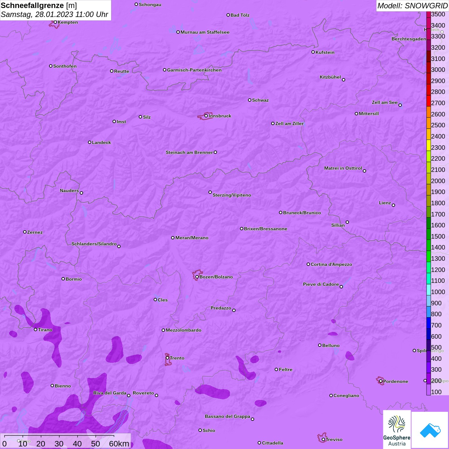Click the Berchtesgaden label
This screenshot has height=449, width=449.
pos(409,39)
